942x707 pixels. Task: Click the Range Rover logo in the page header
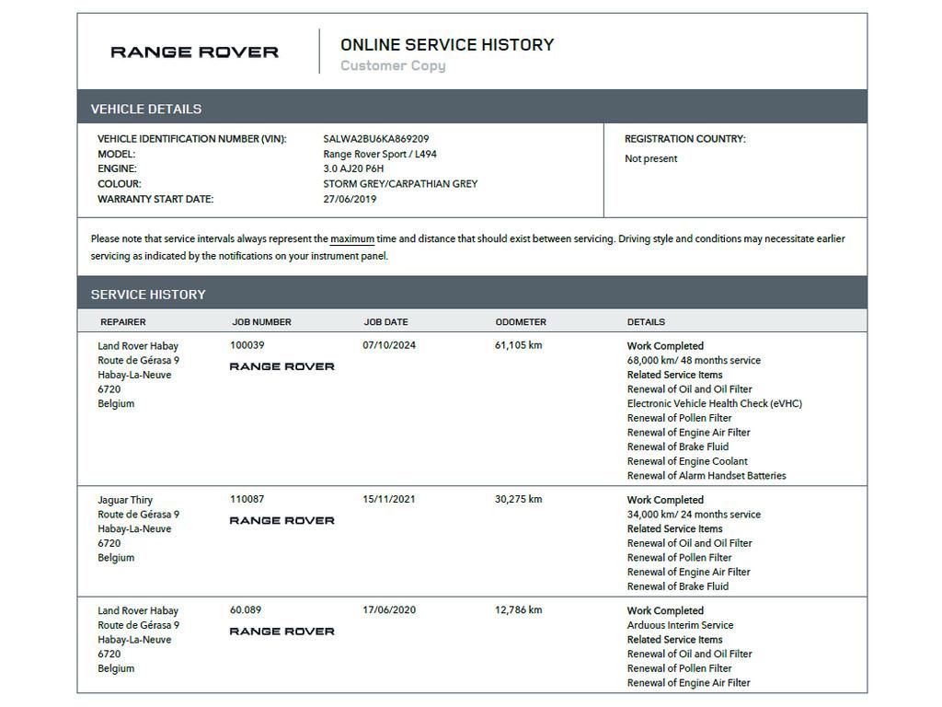point(194,52)
